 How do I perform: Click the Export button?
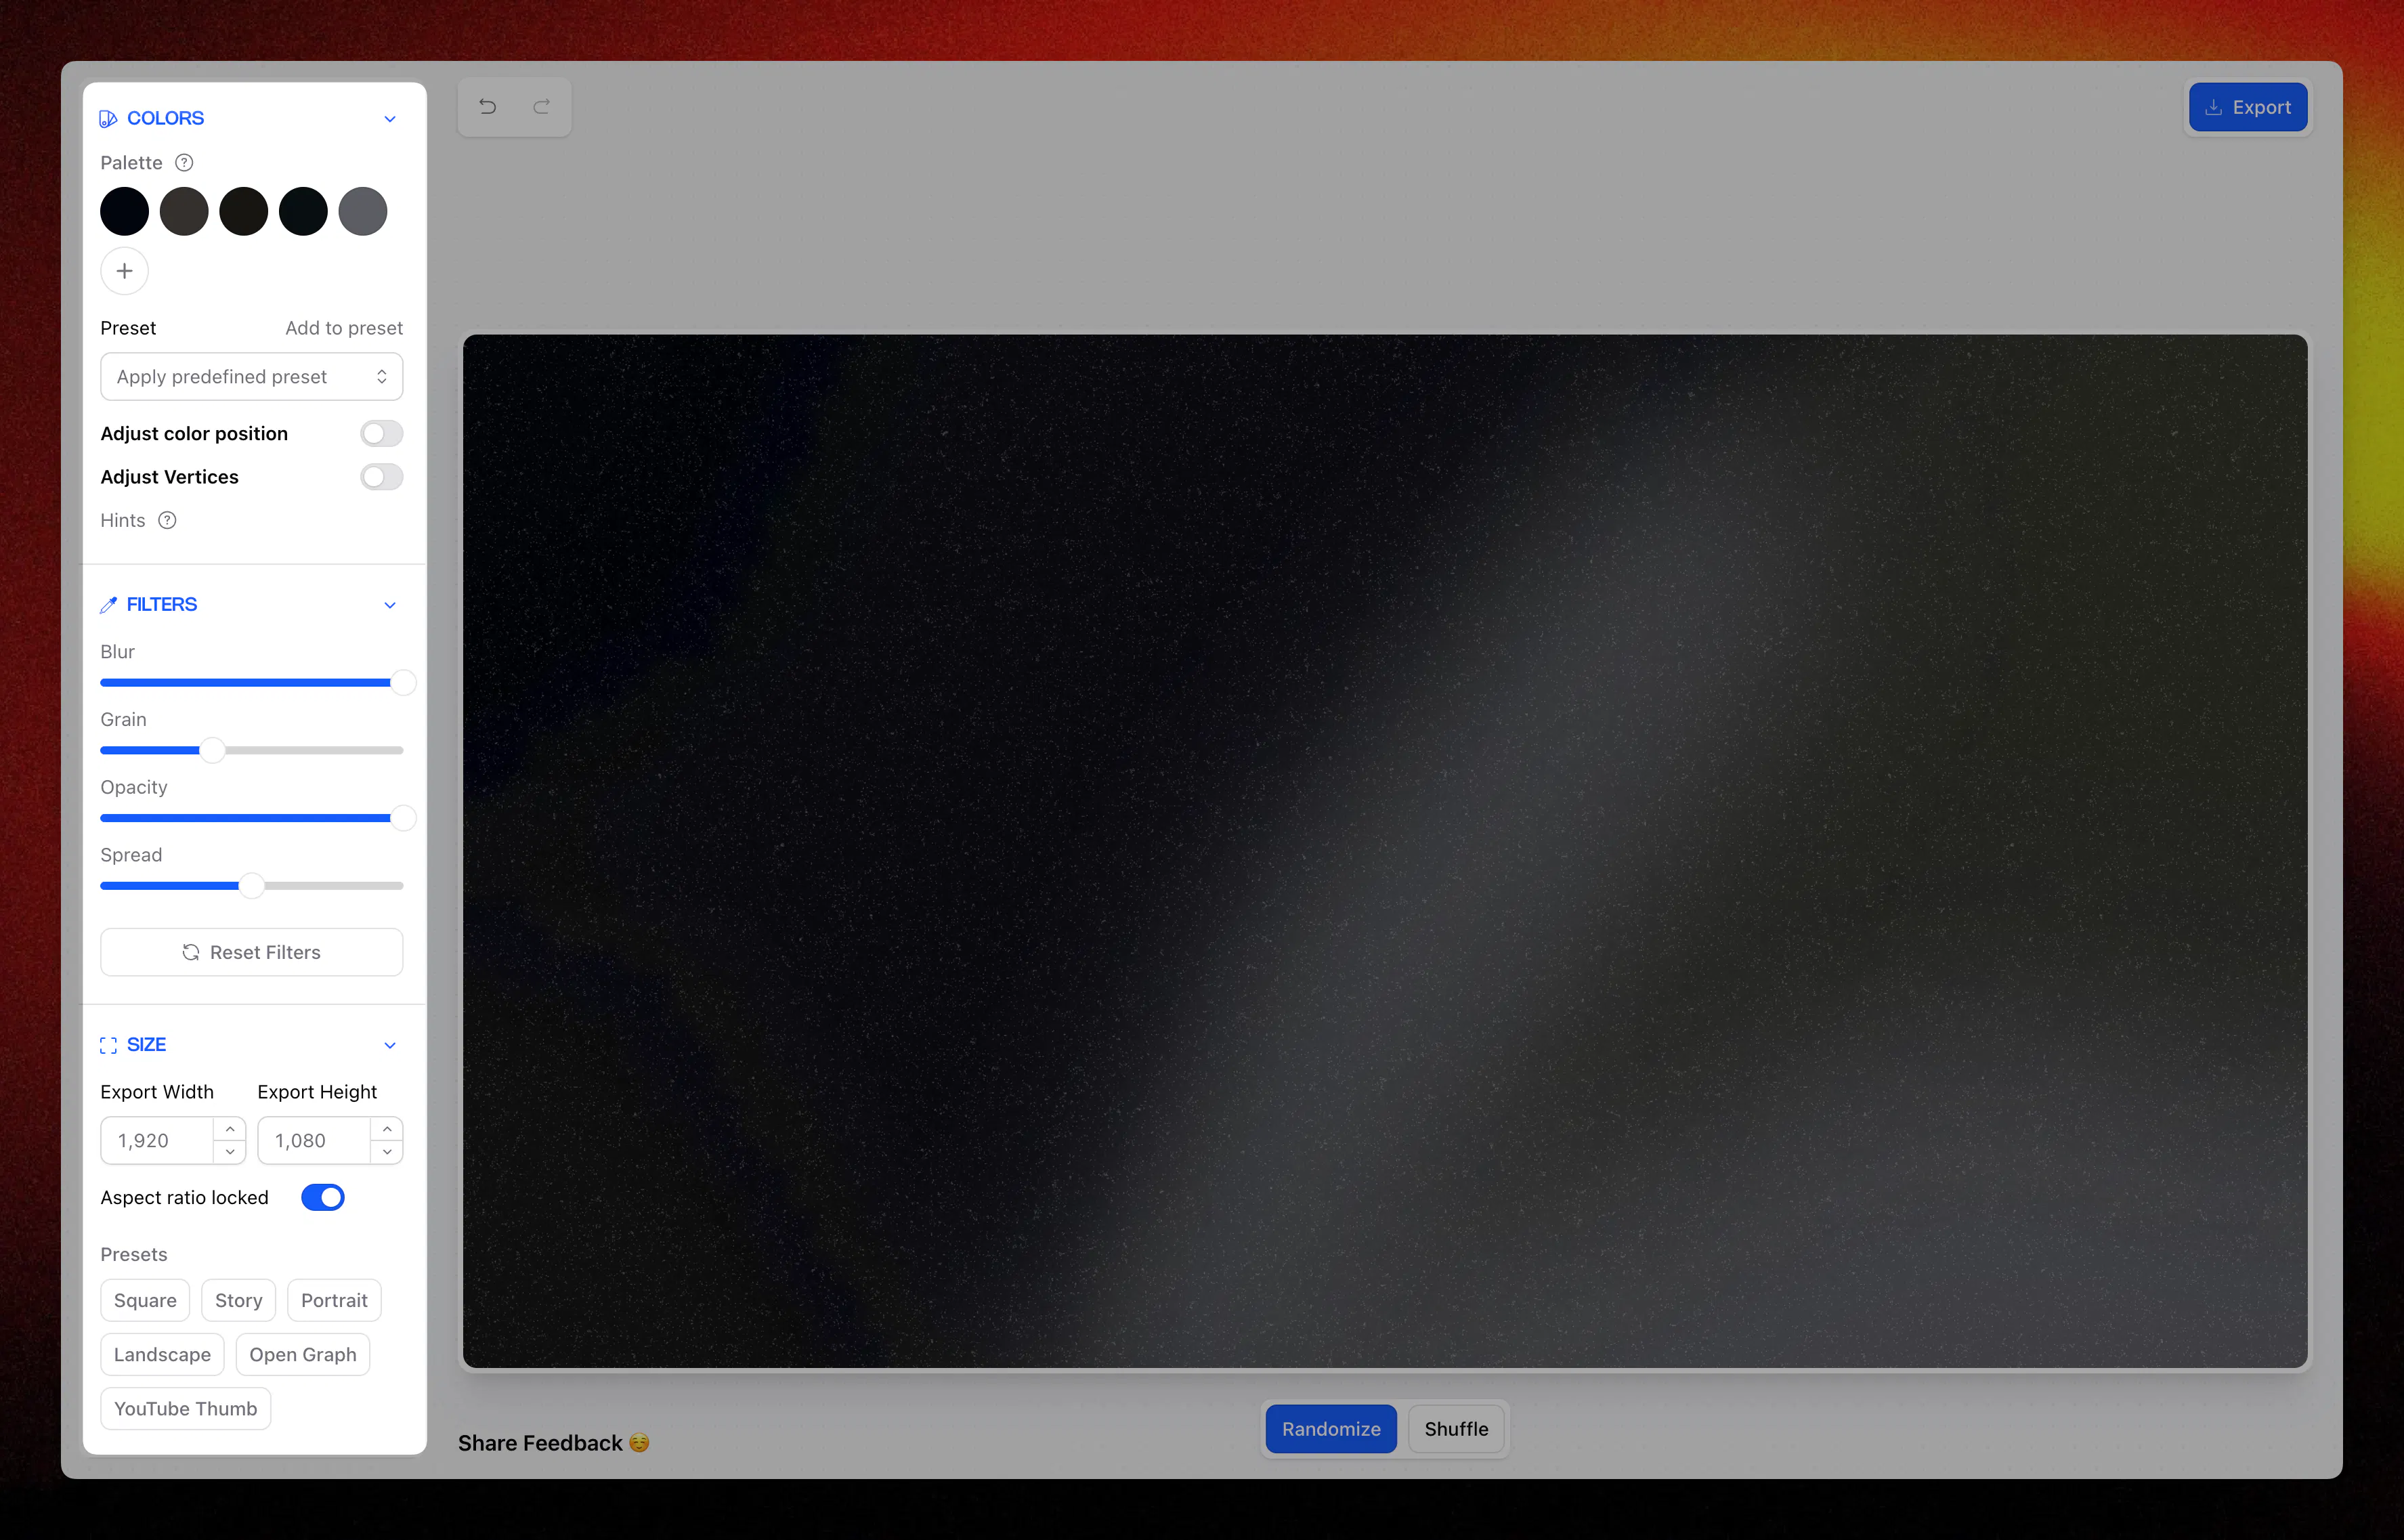coord(2248,107)
